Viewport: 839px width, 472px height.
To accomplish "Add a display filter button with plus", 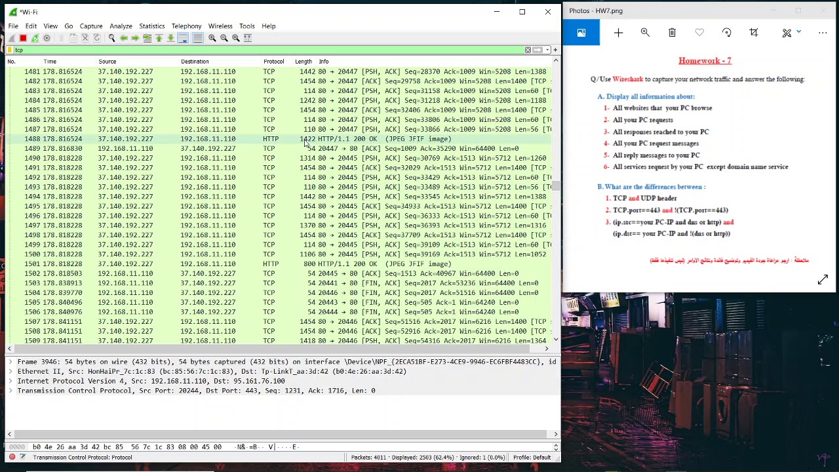I will tap(555, 50).
